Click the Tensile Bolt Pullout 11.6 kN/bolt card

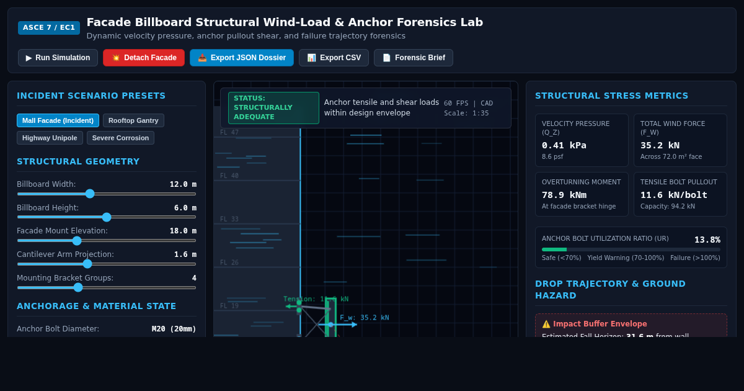point(680,194)
